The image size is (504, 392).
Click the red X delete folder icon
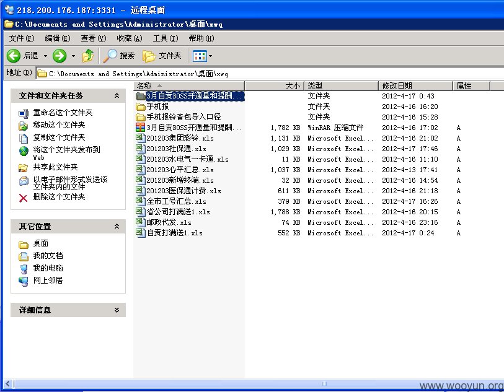click(x=23, y=198)
